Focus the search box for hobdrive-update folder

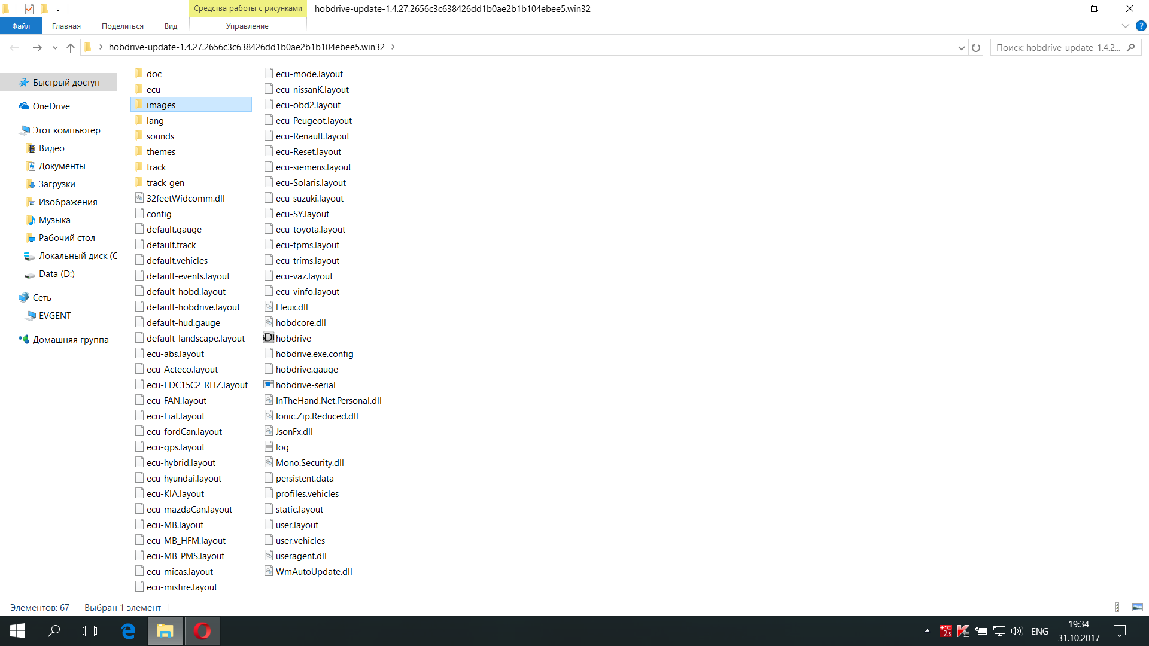[x=1058, y=47]
